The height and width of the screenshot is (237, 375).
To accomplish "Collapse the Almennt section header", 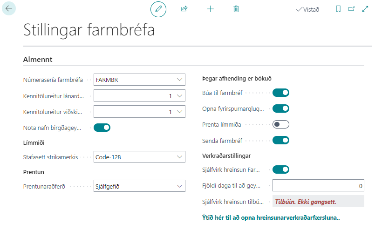I will point(38,60).
